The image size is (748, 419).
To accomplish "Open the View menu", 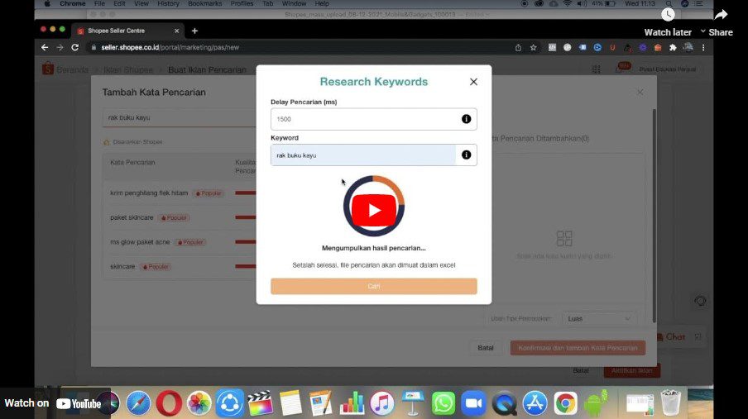I will pyautogui.click(x=141, y=4).
